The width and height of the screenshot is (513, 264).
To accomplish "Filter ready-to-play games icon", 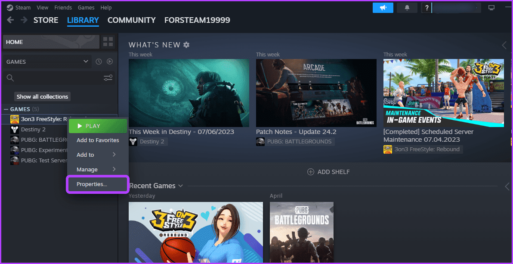I will [x=110, y=61].
